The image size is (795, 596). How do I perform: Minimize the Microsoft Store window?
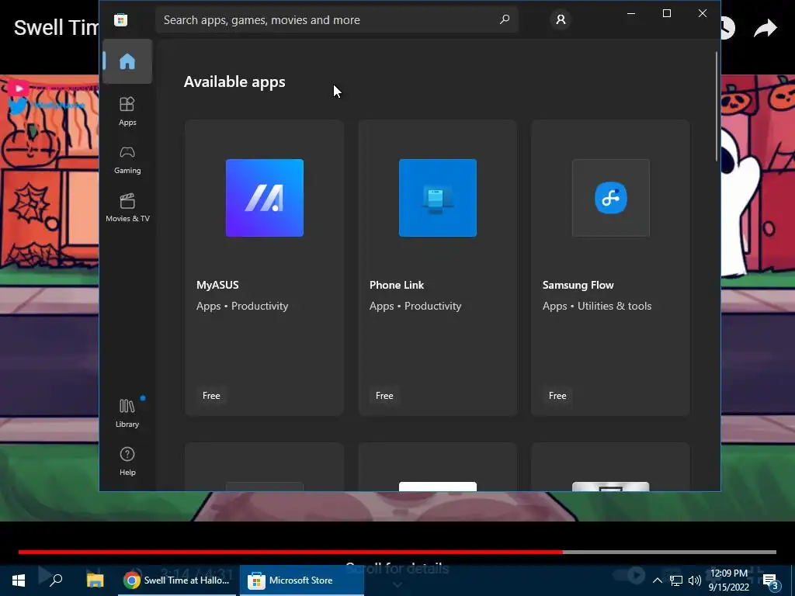tap(631, 13)
